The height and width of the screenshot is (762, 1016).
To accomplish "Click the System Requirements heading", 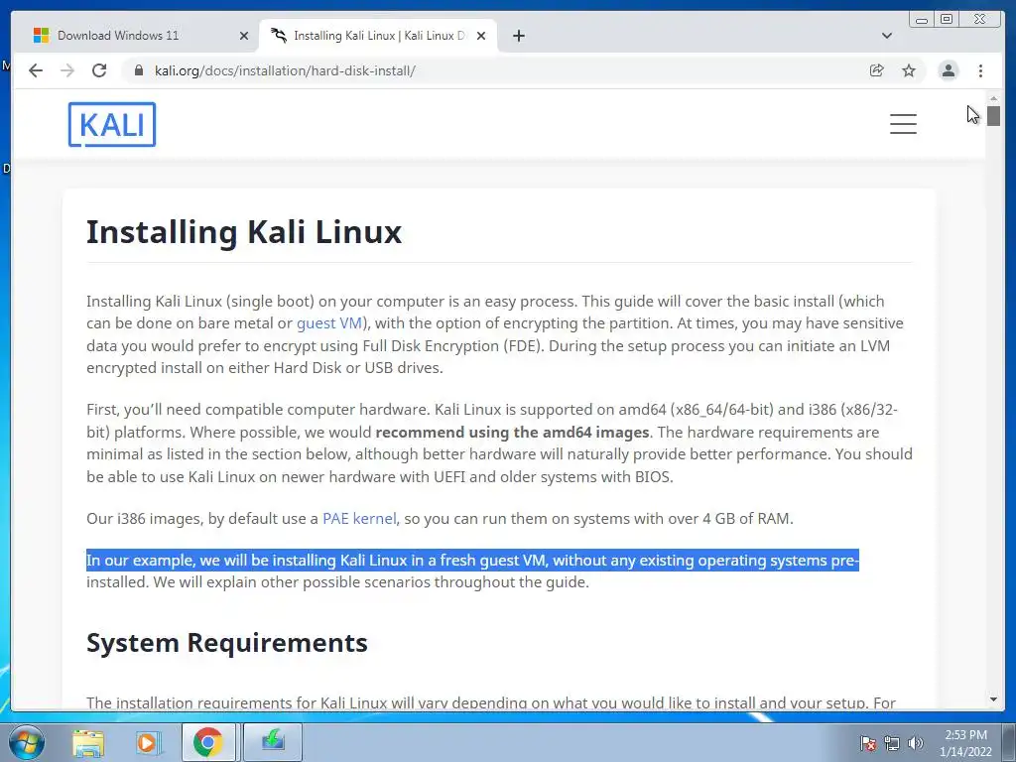I will (x=227, y=643).
